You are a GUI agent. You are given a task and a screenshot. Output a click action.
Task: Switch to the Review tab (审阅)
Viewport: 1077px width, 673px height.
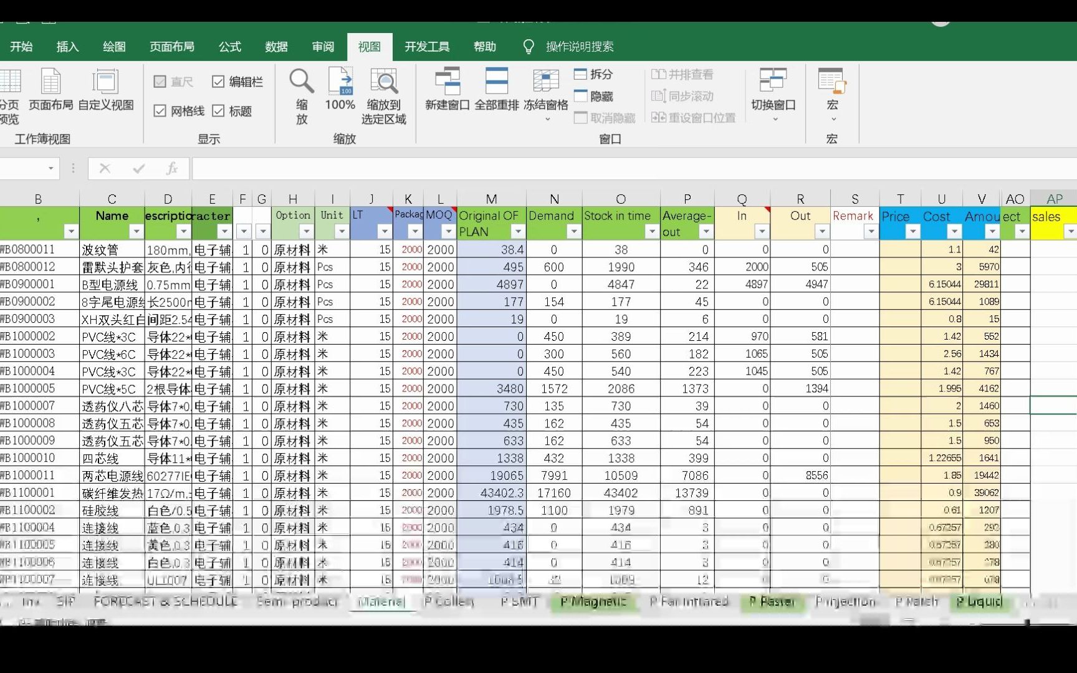323,47
